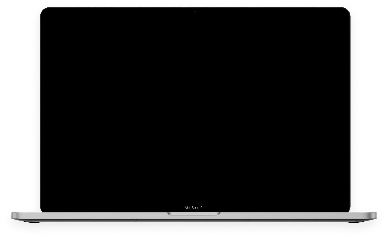The image size is (388, 238).
Task: Click the webcam at top of bezel
Action: click(x=195, y=12)
